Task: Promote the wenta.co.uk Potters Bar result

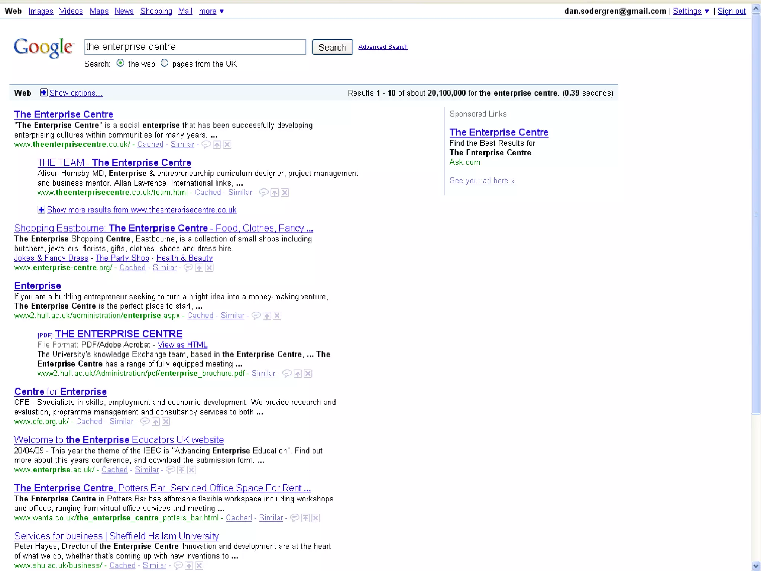Action: pos(305,518)
